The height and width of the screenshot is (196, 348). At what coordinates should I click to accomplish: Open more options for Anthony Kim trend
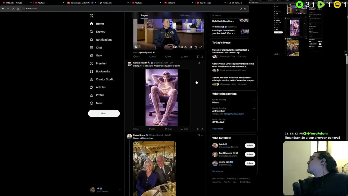254,108
